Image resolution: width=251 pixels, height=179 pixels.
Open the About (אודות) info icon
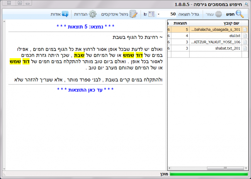[59, 14]
